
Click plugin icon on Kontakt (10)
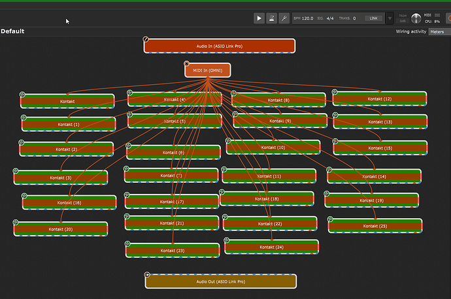click(x=228, y=141)
